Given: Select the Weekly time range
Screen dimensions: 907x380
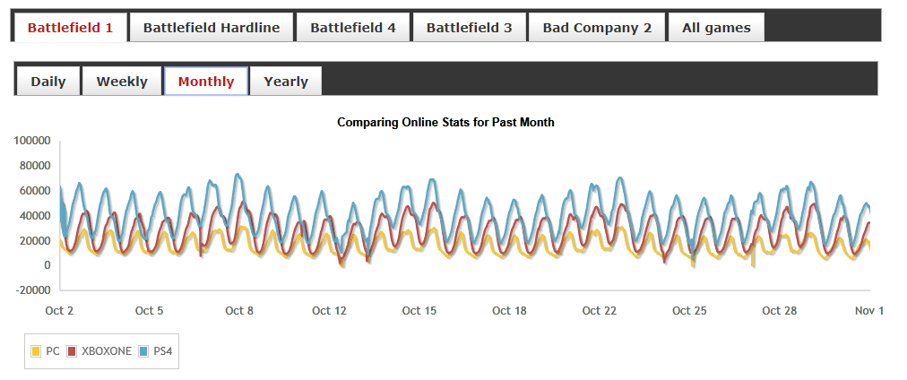Looking at the screenshot, I should pyautogui.click(x=122, y=82).
